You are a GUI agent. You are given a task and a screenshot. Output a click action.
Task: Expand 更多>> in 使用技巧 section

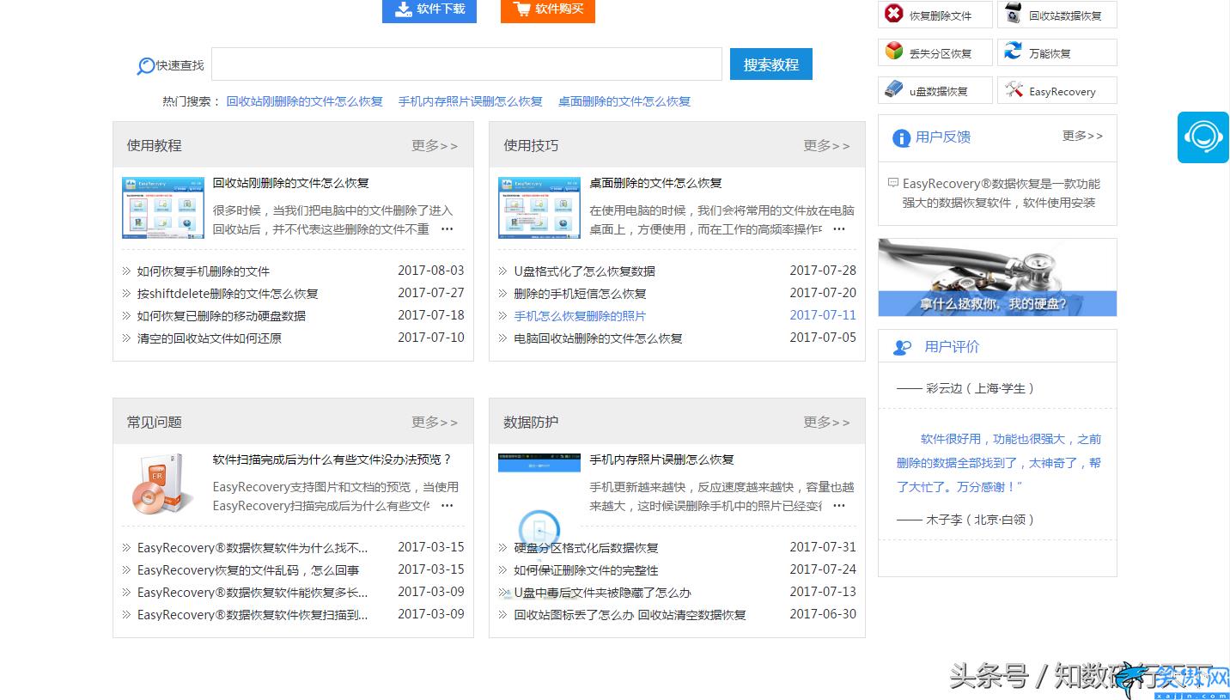click(826, 146)
